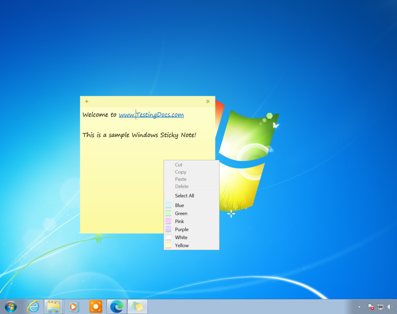This screenshot has width=397, height=314.
Task: Click Show Desktop at taskbar's right edge
Action: click(x=396, y=306)
